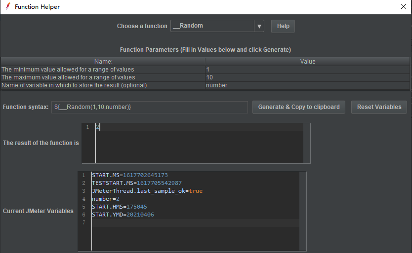Click the START.MS=1617702645173 line
Image resolution: width=412 pixels, height=253 pixels.
point(130,175)
